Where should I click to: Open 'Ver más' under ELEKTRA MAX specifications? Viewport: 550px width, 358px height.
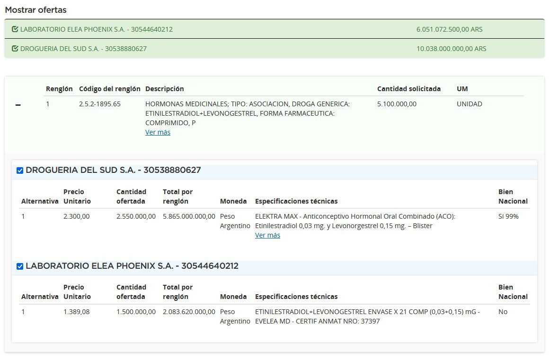tap(267, 235)
